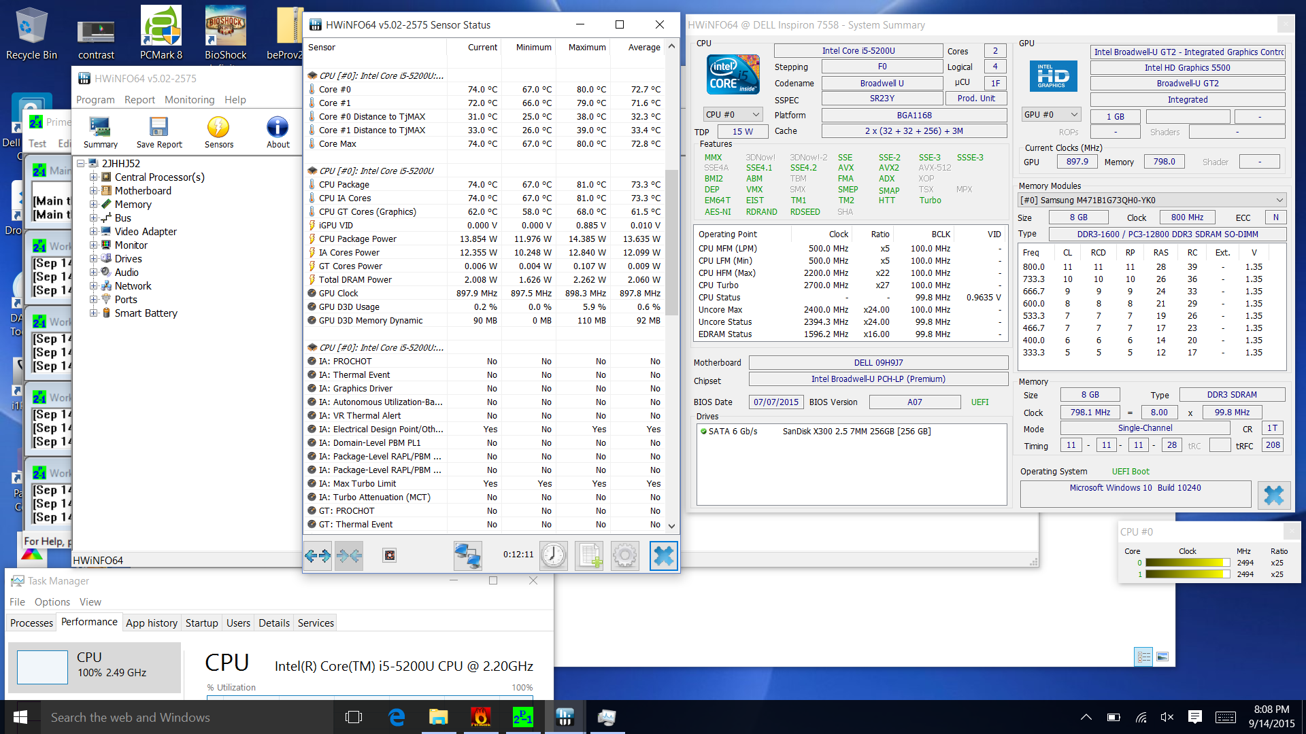
Task: Open the Program menu in HWiNFO64
Action: [95, 100]
